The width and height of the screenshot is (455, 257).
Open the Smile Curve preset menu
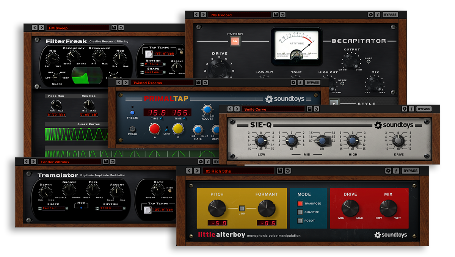[x=272, y=109]
